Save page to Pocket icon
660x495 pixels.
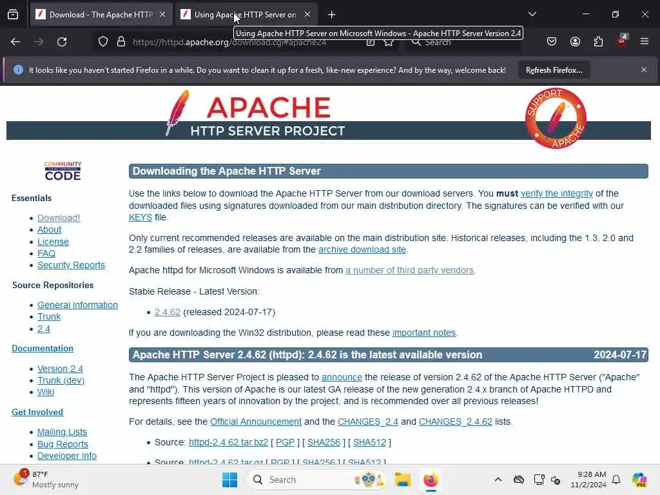(x=552, y=42)
